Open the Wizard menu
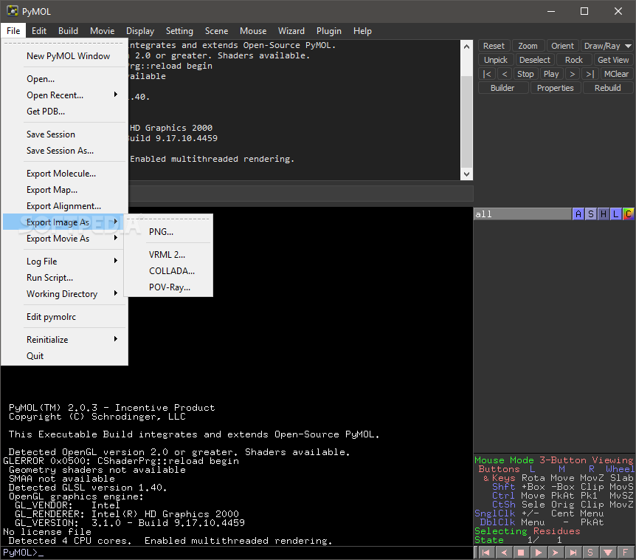The width and height of the screenshot is (636, 560). pyautogui.click(x=291, y=31)
